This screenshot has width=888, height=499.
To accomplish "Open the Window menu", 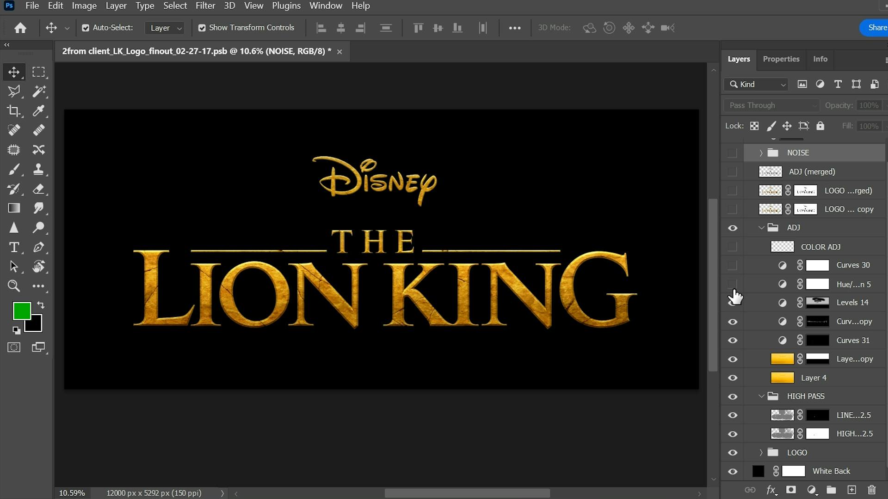I will click(x=326, y=6).
